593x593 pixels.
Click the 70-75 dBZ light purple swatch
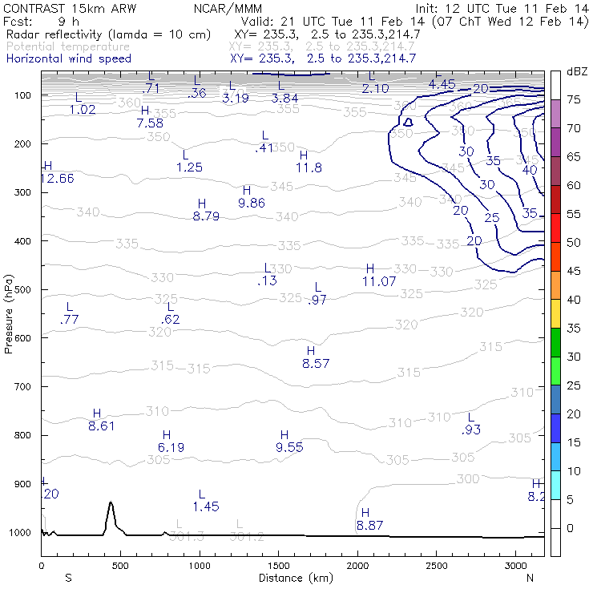pos(555,114)
